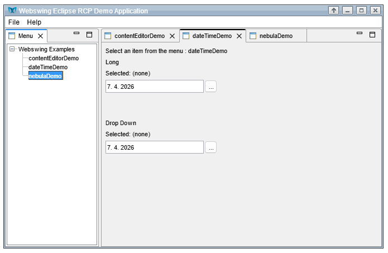388x253 pixels.
Task: Maximize the Menu panel view
Action: pyautogui.click(x=89, y=35)
